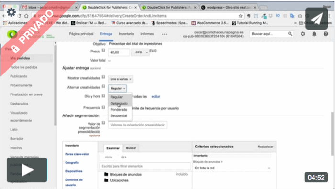Select Pares clave-valor segmentation category

(x=77, y=154)
